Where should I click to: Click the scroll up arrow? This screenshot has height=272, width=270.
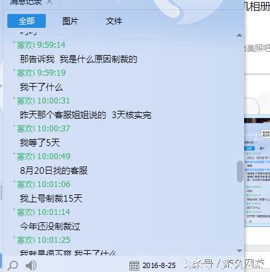239,35
